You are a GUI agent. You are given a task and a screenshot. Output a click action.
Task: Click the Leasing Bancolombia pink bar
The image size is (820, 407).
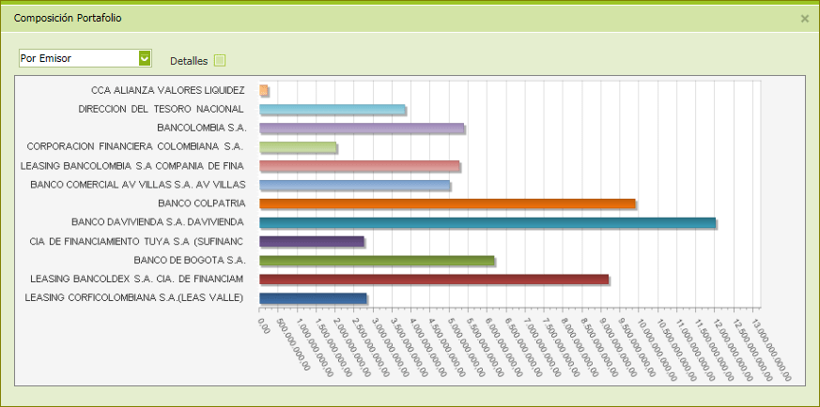tap(359, 165)
